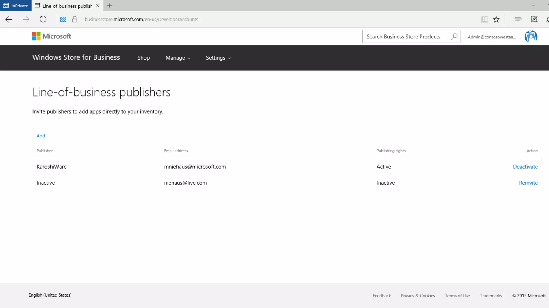Viewport: 549px width, 308px height.
Task: Open a new browser tab
Action: [109, 6]
